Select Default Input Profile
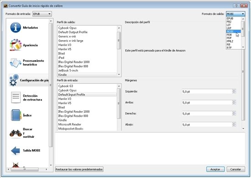 point(87,94)
